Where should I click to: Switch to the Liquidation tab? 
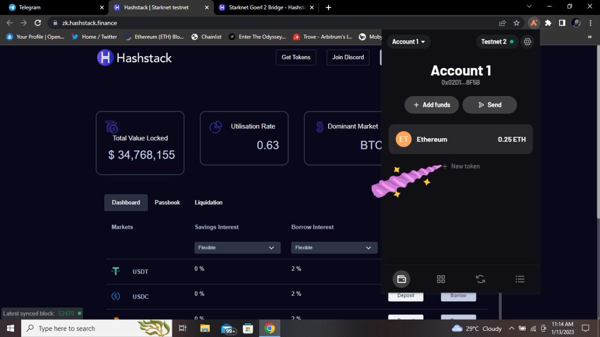click(x=208, y=202)
